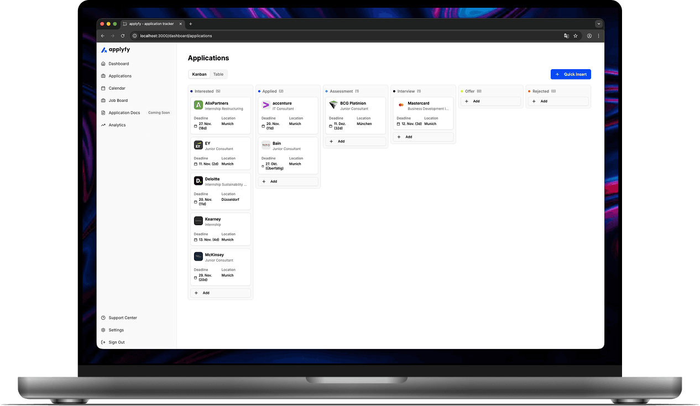
Task: Click the address bar showing localhost:3000
Action: 177,35
